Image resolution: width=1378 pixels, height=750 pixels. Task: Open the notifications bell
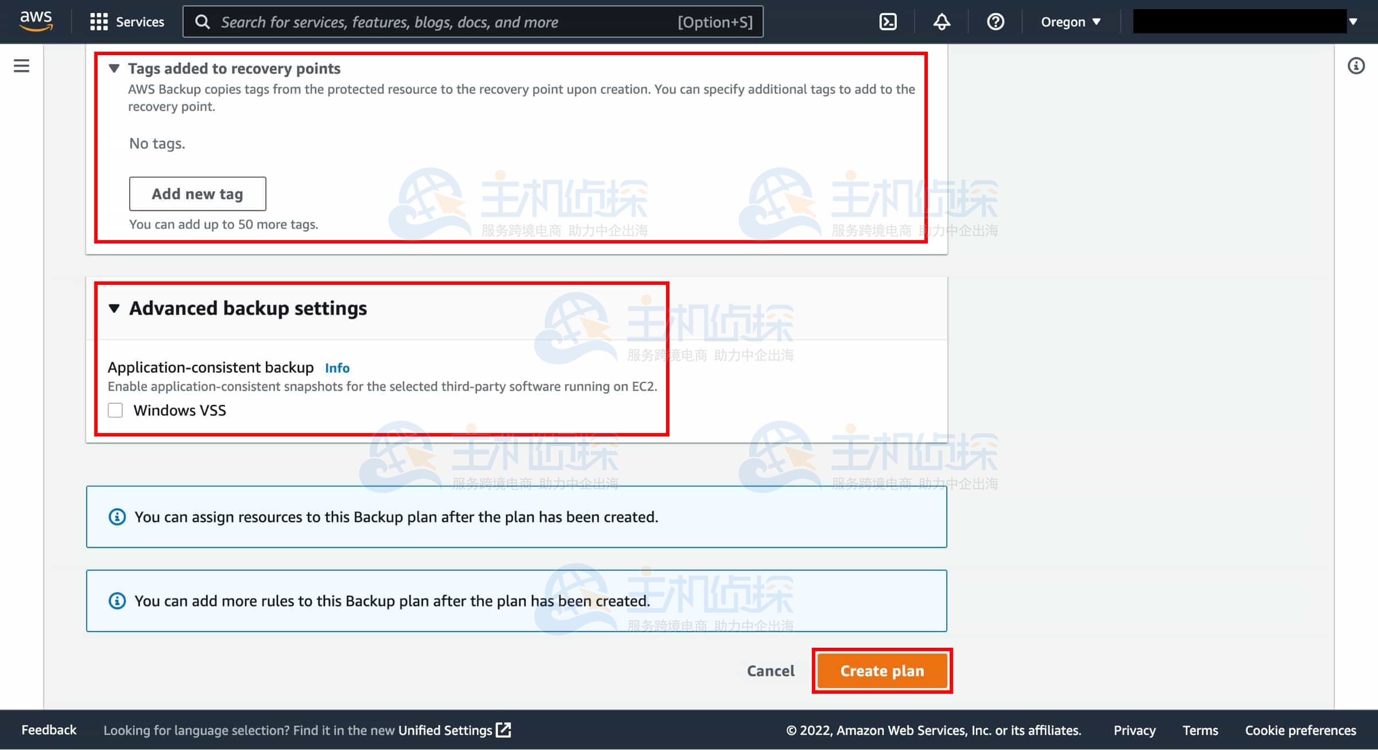click(x=941, y=22)
